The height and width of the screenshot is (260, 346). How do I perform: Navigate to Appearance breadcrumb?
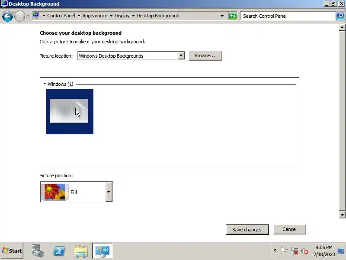pos(95,16)
